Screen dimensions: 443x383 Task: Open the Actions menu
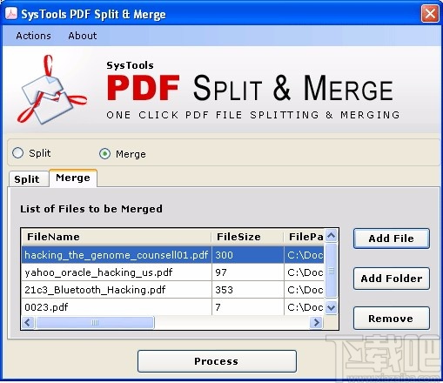(33, 36)
